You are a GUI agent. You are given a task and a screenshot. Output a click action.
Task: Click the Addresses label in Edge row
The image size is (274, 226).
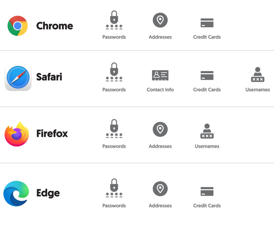tap(160, 206)
